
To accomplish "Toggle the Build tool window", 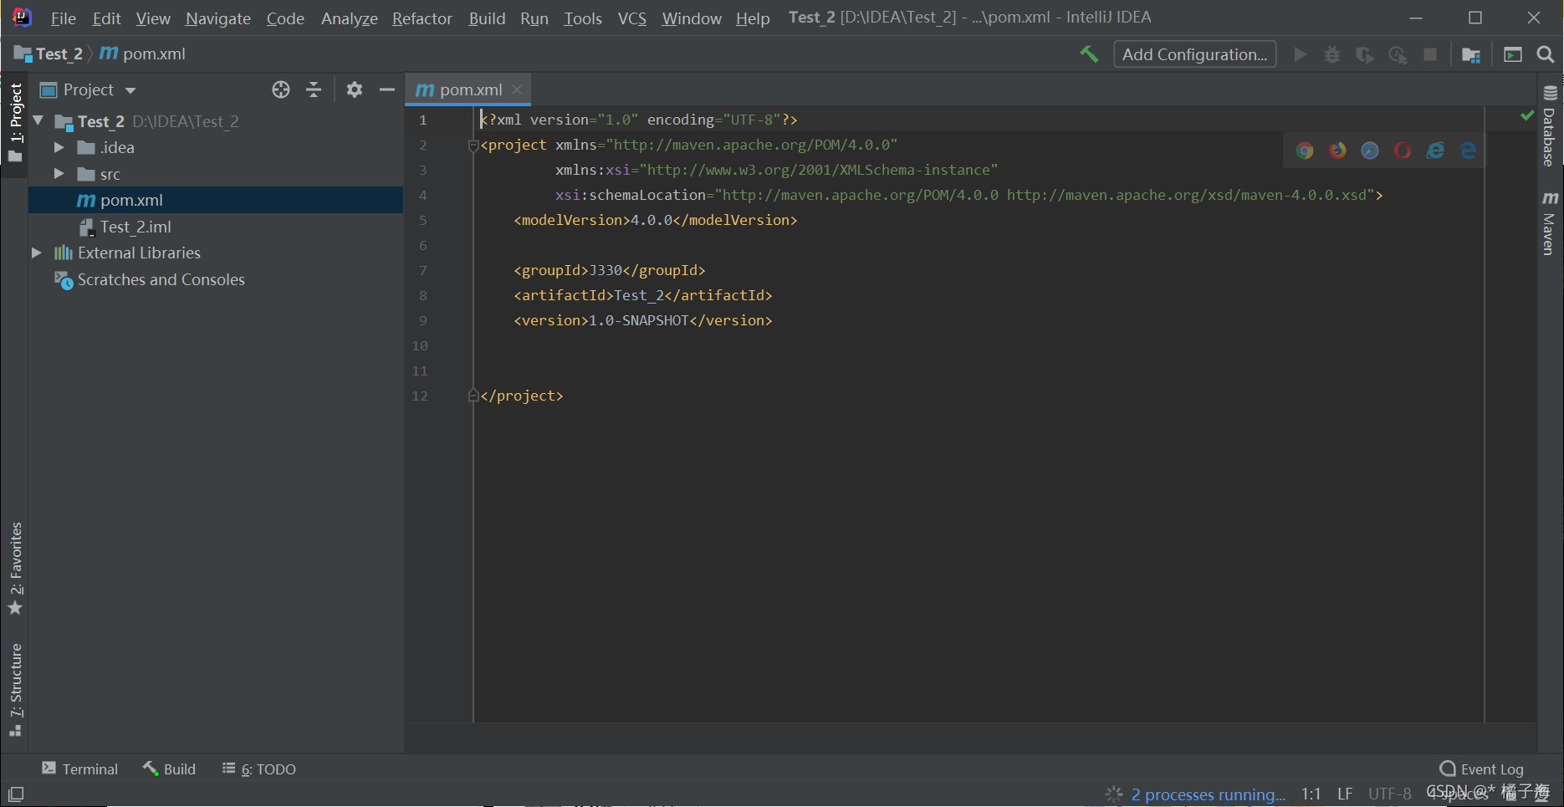I will pos(169,769).
